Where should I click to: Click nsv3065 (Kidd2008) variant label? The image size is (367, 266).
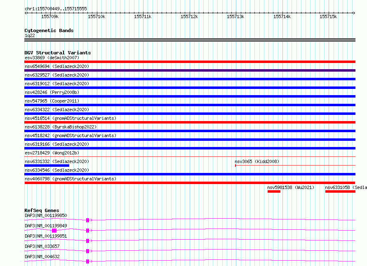pos(257,161)
